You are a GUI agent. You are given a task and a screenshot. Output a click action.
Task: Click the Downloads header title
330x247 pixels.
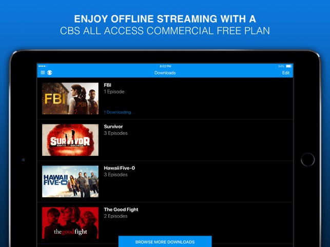165,73
